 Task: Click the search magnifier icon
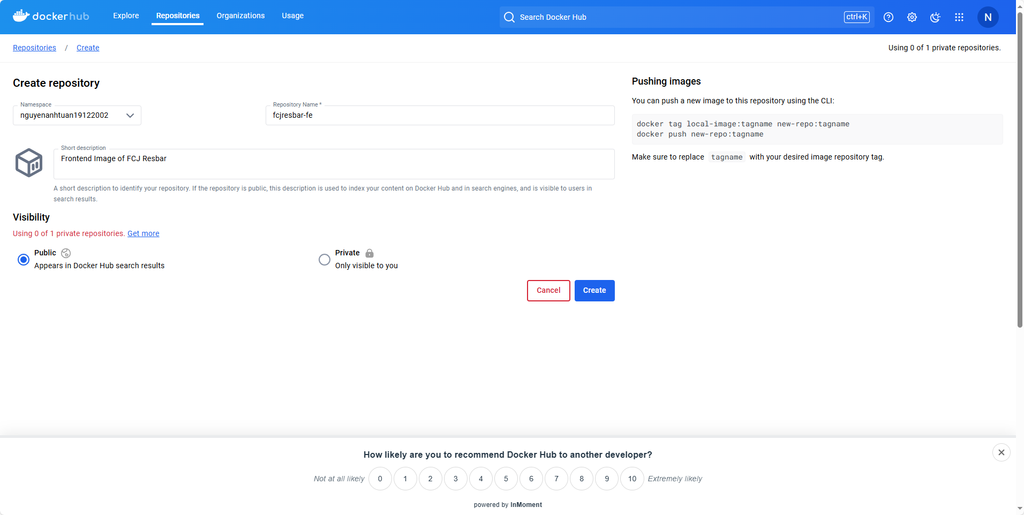coord(509,17)
